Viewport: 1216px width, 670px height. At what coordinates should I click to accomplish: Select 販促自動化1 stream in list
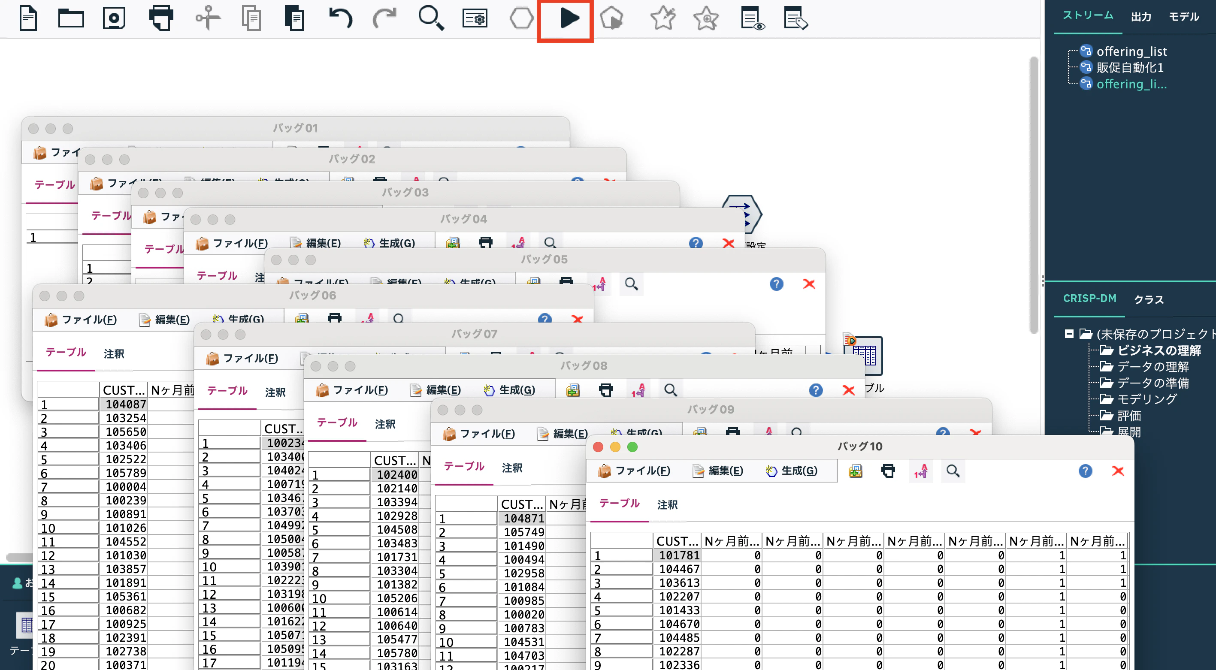[x=1129, y=67]
